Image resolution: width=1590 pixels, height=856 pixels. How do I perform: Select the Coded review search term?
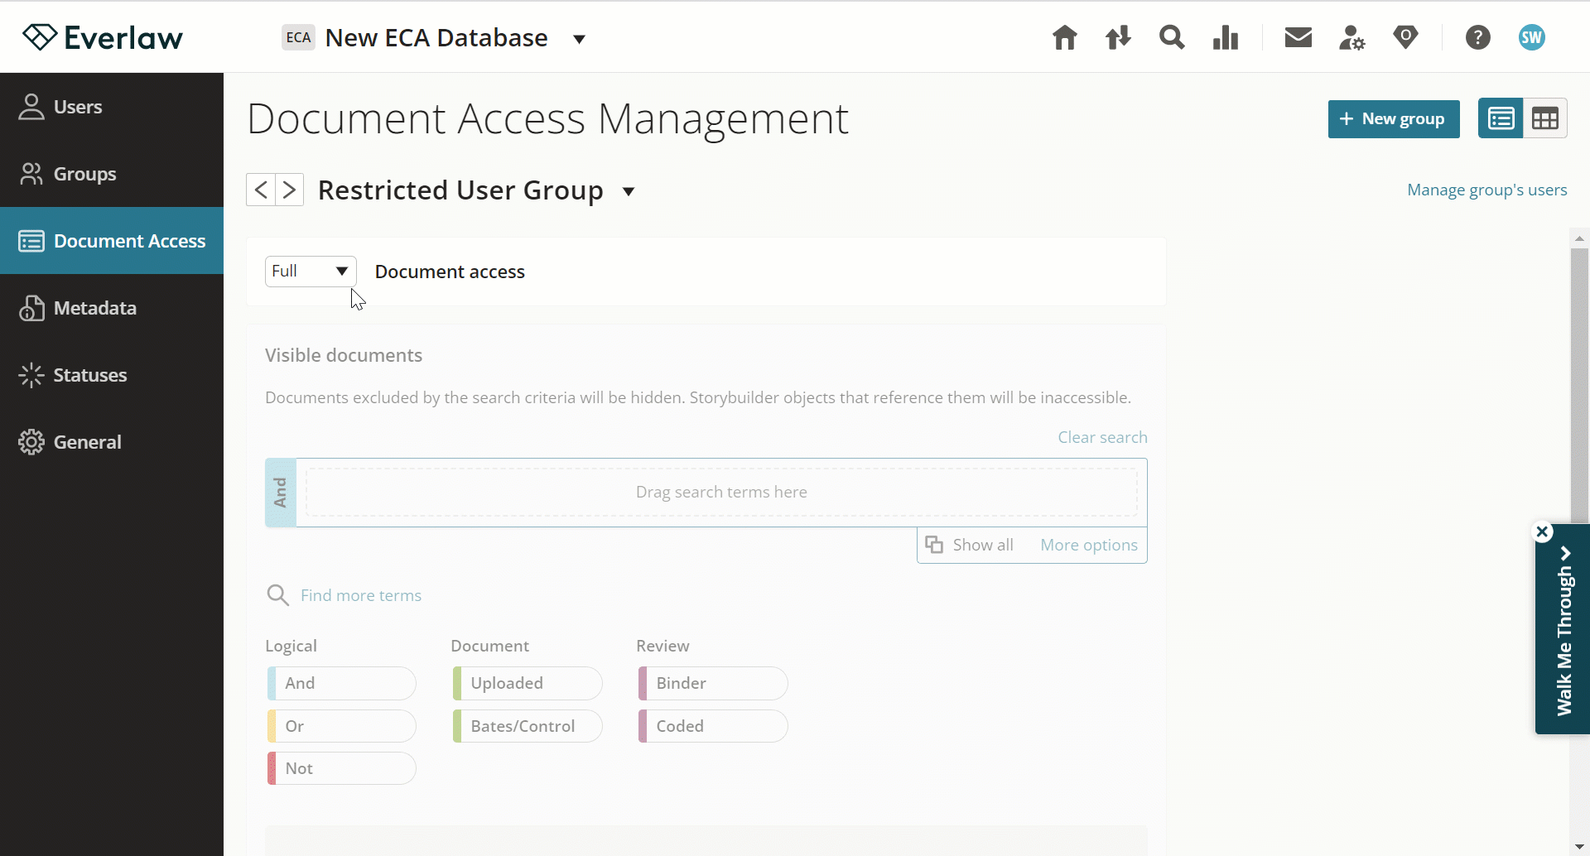tap(713, 726)
